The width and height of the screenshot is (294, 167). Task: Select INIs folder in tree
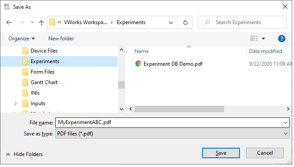pyautogui.click(x=35, y=93)
